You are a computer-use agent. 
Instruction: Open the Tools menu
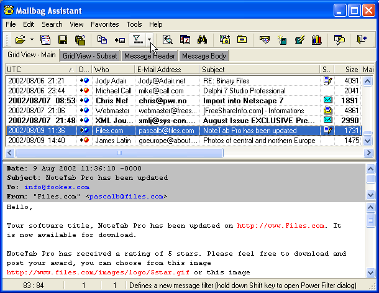pos(134,24)
